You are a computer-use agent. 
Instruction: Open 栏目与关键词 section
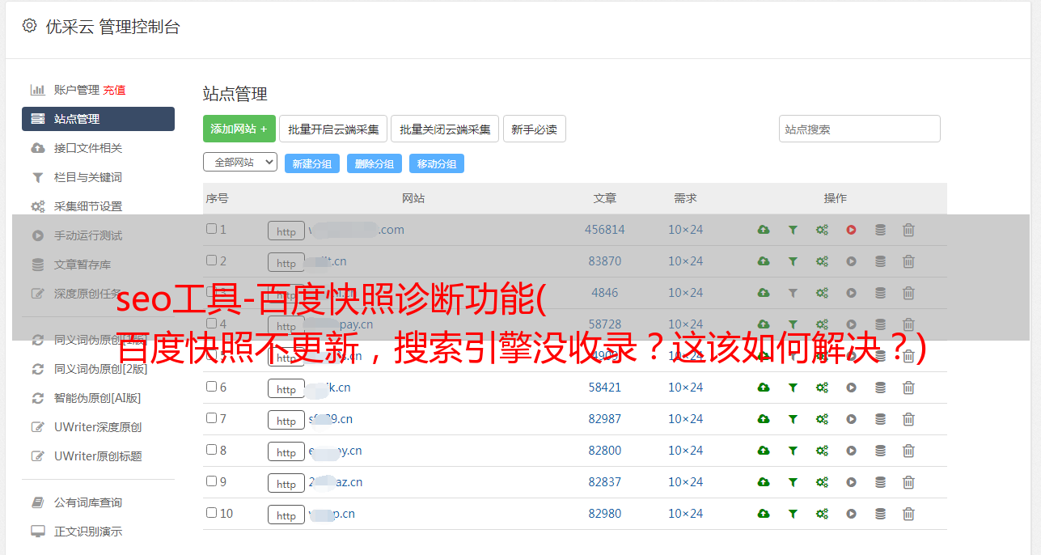click(88, 177)
